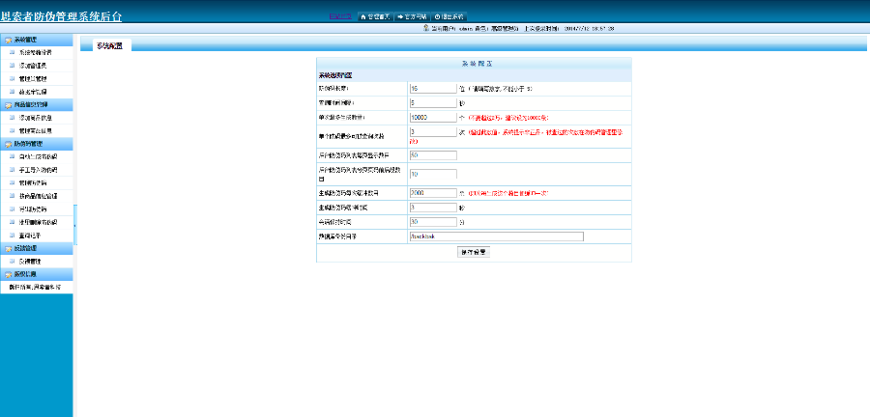Screen dimensions: 870x417
Task: Click the icon beside 添加商品信息
Action: tap(13, 118)
